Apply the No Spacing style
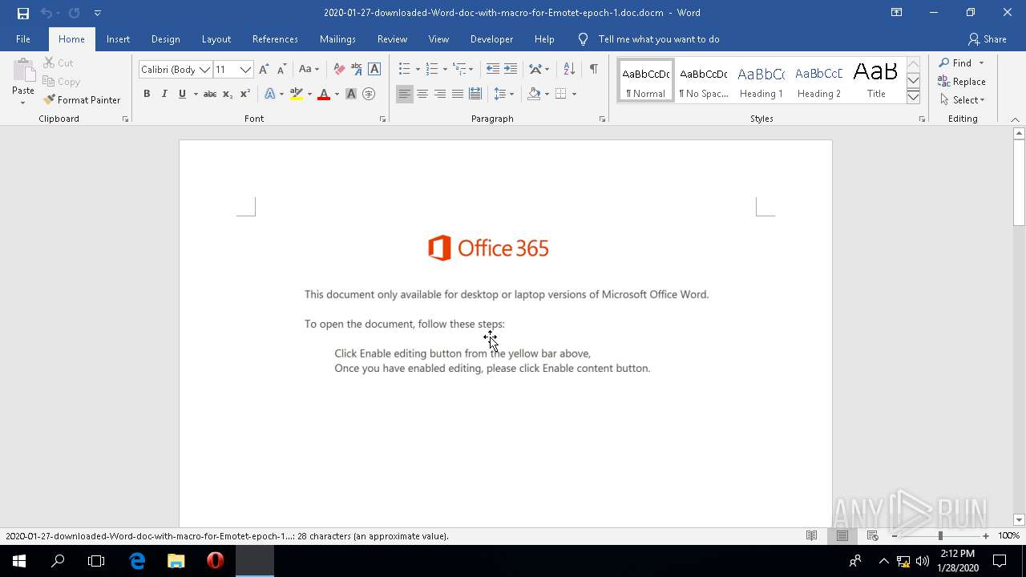The height and width of the screenshot is (577, 1026). pos(703,81)
